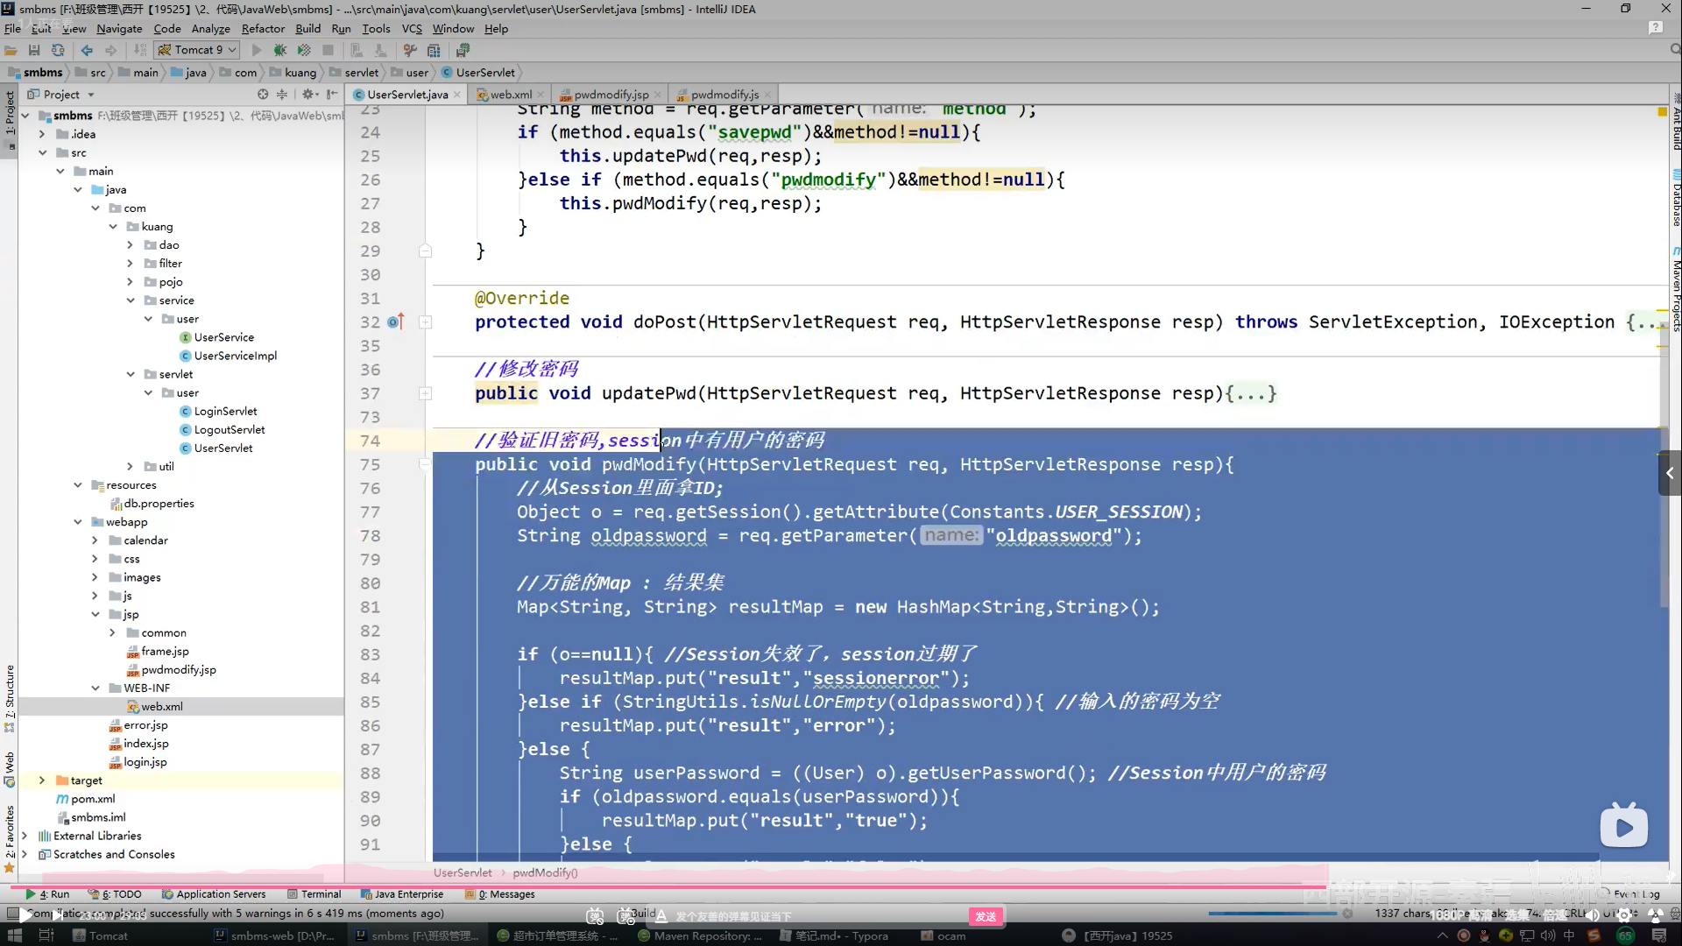The image size is (1682, 946).
Task: Switch to the pwdmodify.jsp editor tab
Action: 611,95
